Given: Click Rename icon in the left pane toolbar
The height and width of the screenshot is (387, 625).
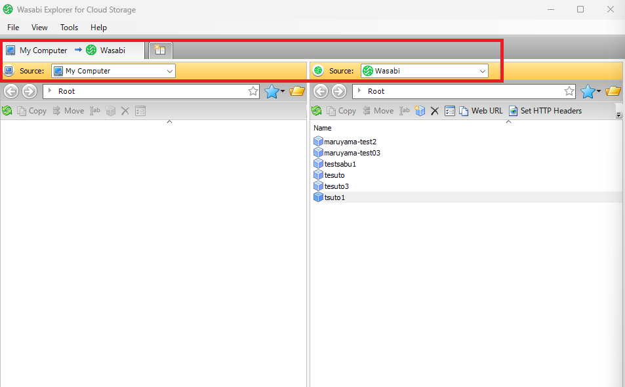Looking at the screenshot, I should pyautogui.click(x=95, y=111).
